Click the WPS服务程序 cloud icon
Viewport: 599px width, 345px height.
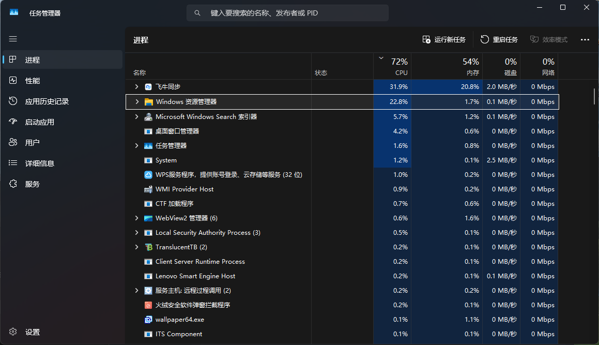pyautogui.click(x=148, y=175)
